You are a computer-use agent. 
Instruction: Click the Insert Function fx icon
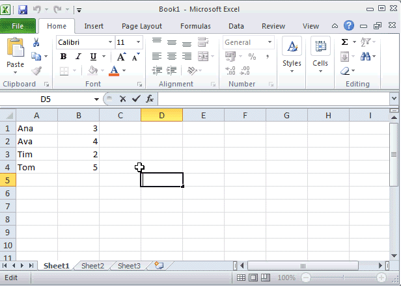pyautogui.click(x=150, y=99)
